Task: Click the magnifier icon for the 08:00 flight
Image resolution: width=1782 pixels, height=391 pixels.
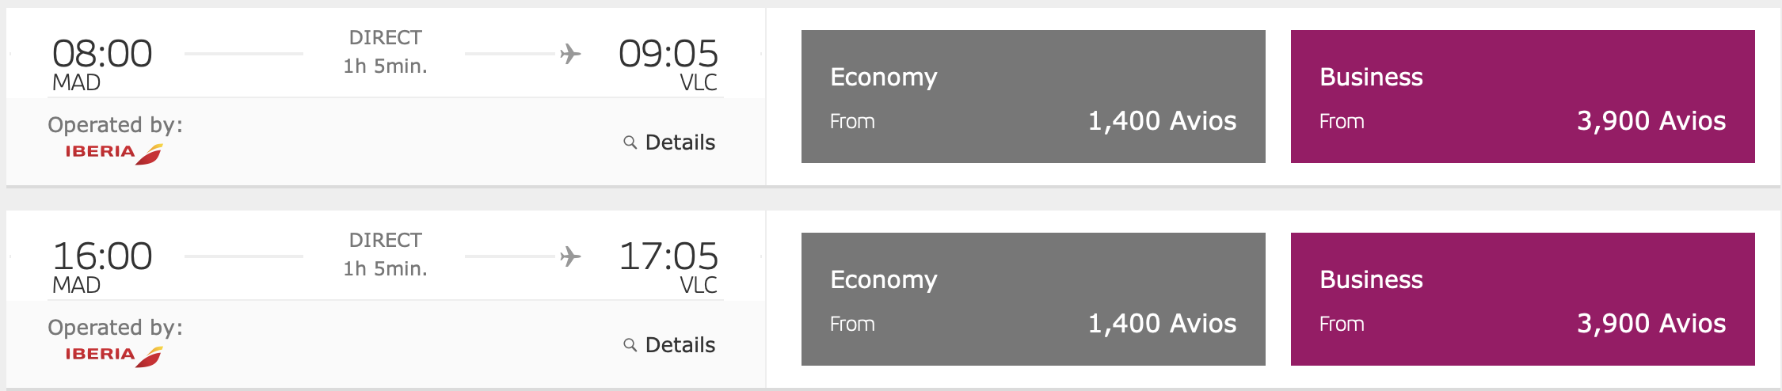Action: click(x=630, y=142)
